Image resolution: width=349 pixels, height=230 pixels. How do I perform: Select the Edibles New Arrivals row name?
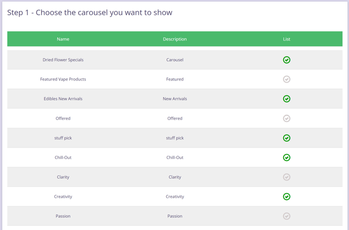[x=63, y=99]
